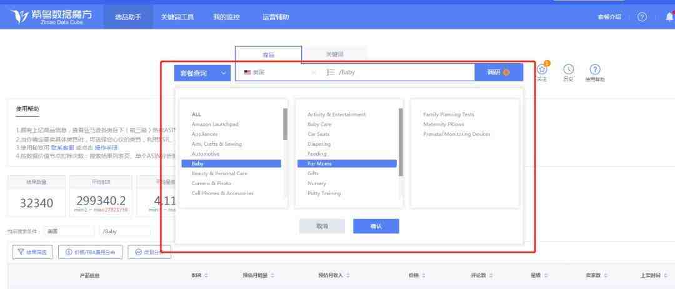Open the 历史 clock icon
This screenshot has height=289, width=675.
coord(568,69)
